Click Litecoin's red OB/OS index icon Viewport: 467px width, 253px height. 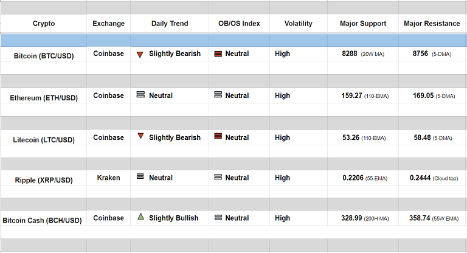point(218,137)
